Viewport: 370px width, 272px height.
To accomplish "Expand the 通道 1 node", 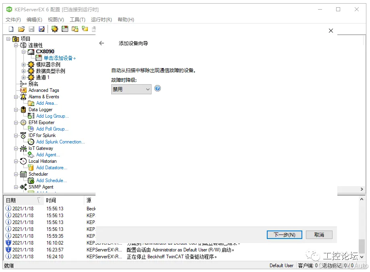I will tap(23, 77).
